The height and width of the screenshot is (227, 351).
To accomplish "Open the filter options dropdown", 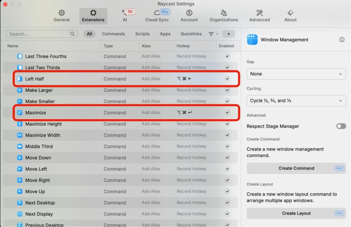I will [213, 34].
